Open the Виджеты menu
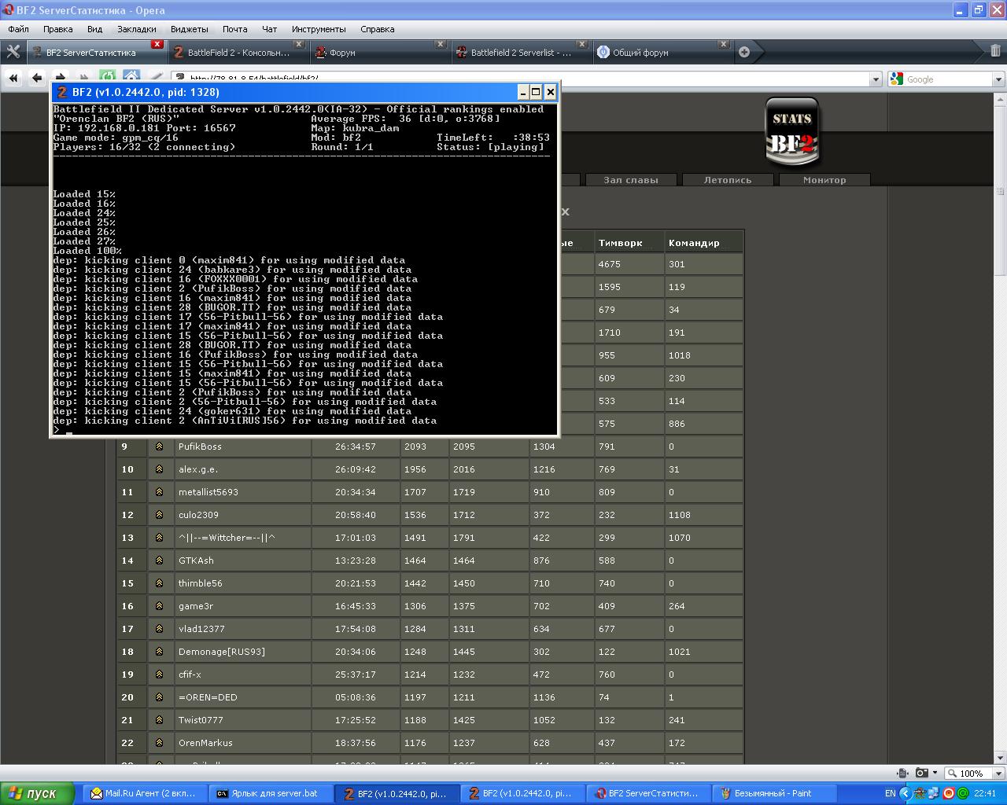 click(x=190, y=29)
